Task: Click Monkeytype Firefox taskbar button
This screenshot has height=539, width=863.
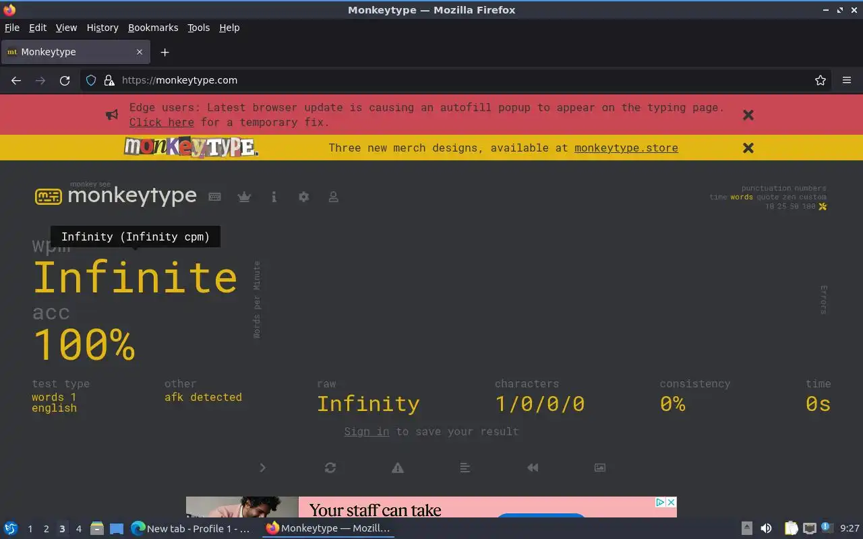Action: pyautogui.click(x=328, y=528)
